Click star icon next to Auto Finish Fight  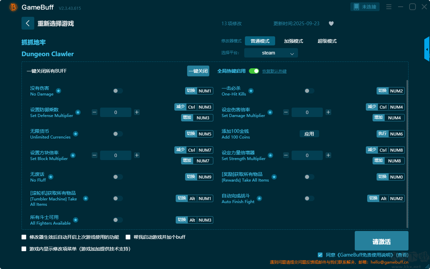tap(259, 198)
